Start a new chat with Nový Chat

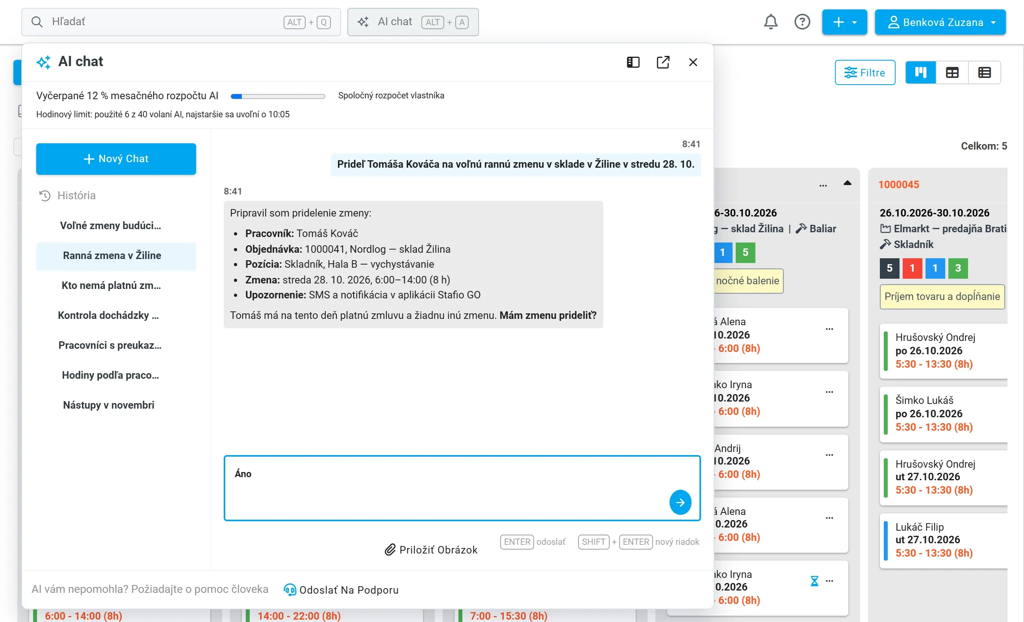[116, 159]
